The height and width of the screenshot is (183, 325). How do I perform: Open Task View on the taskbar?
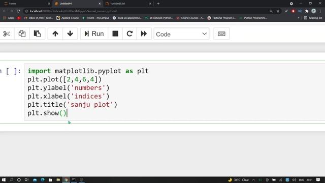point(26,180)
